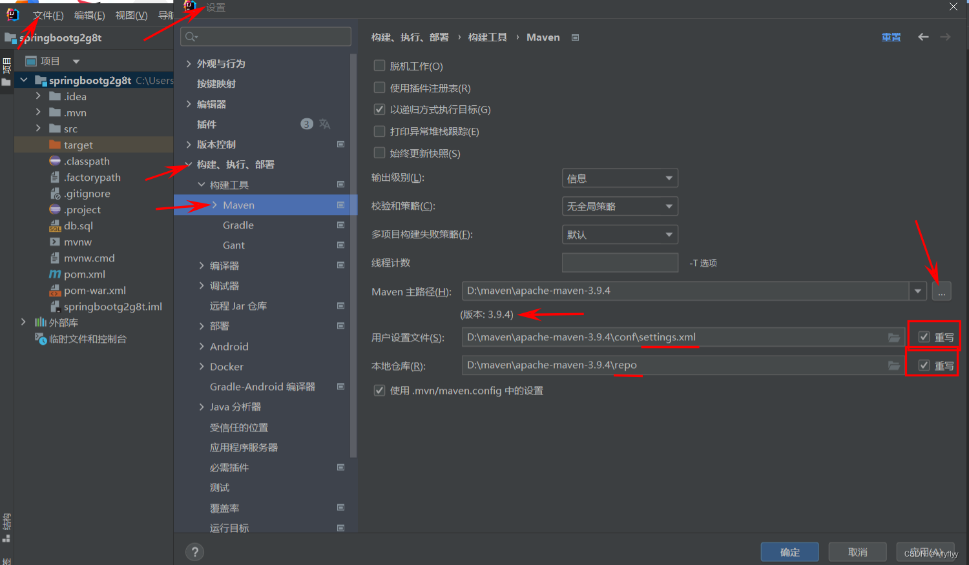
Task: Click the 重置 link
Action: tap(891, 37)
